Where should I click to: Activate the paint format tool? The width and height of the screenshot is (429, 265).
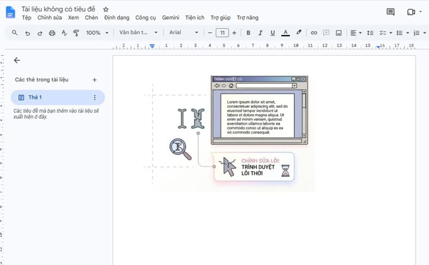point(77,33)
